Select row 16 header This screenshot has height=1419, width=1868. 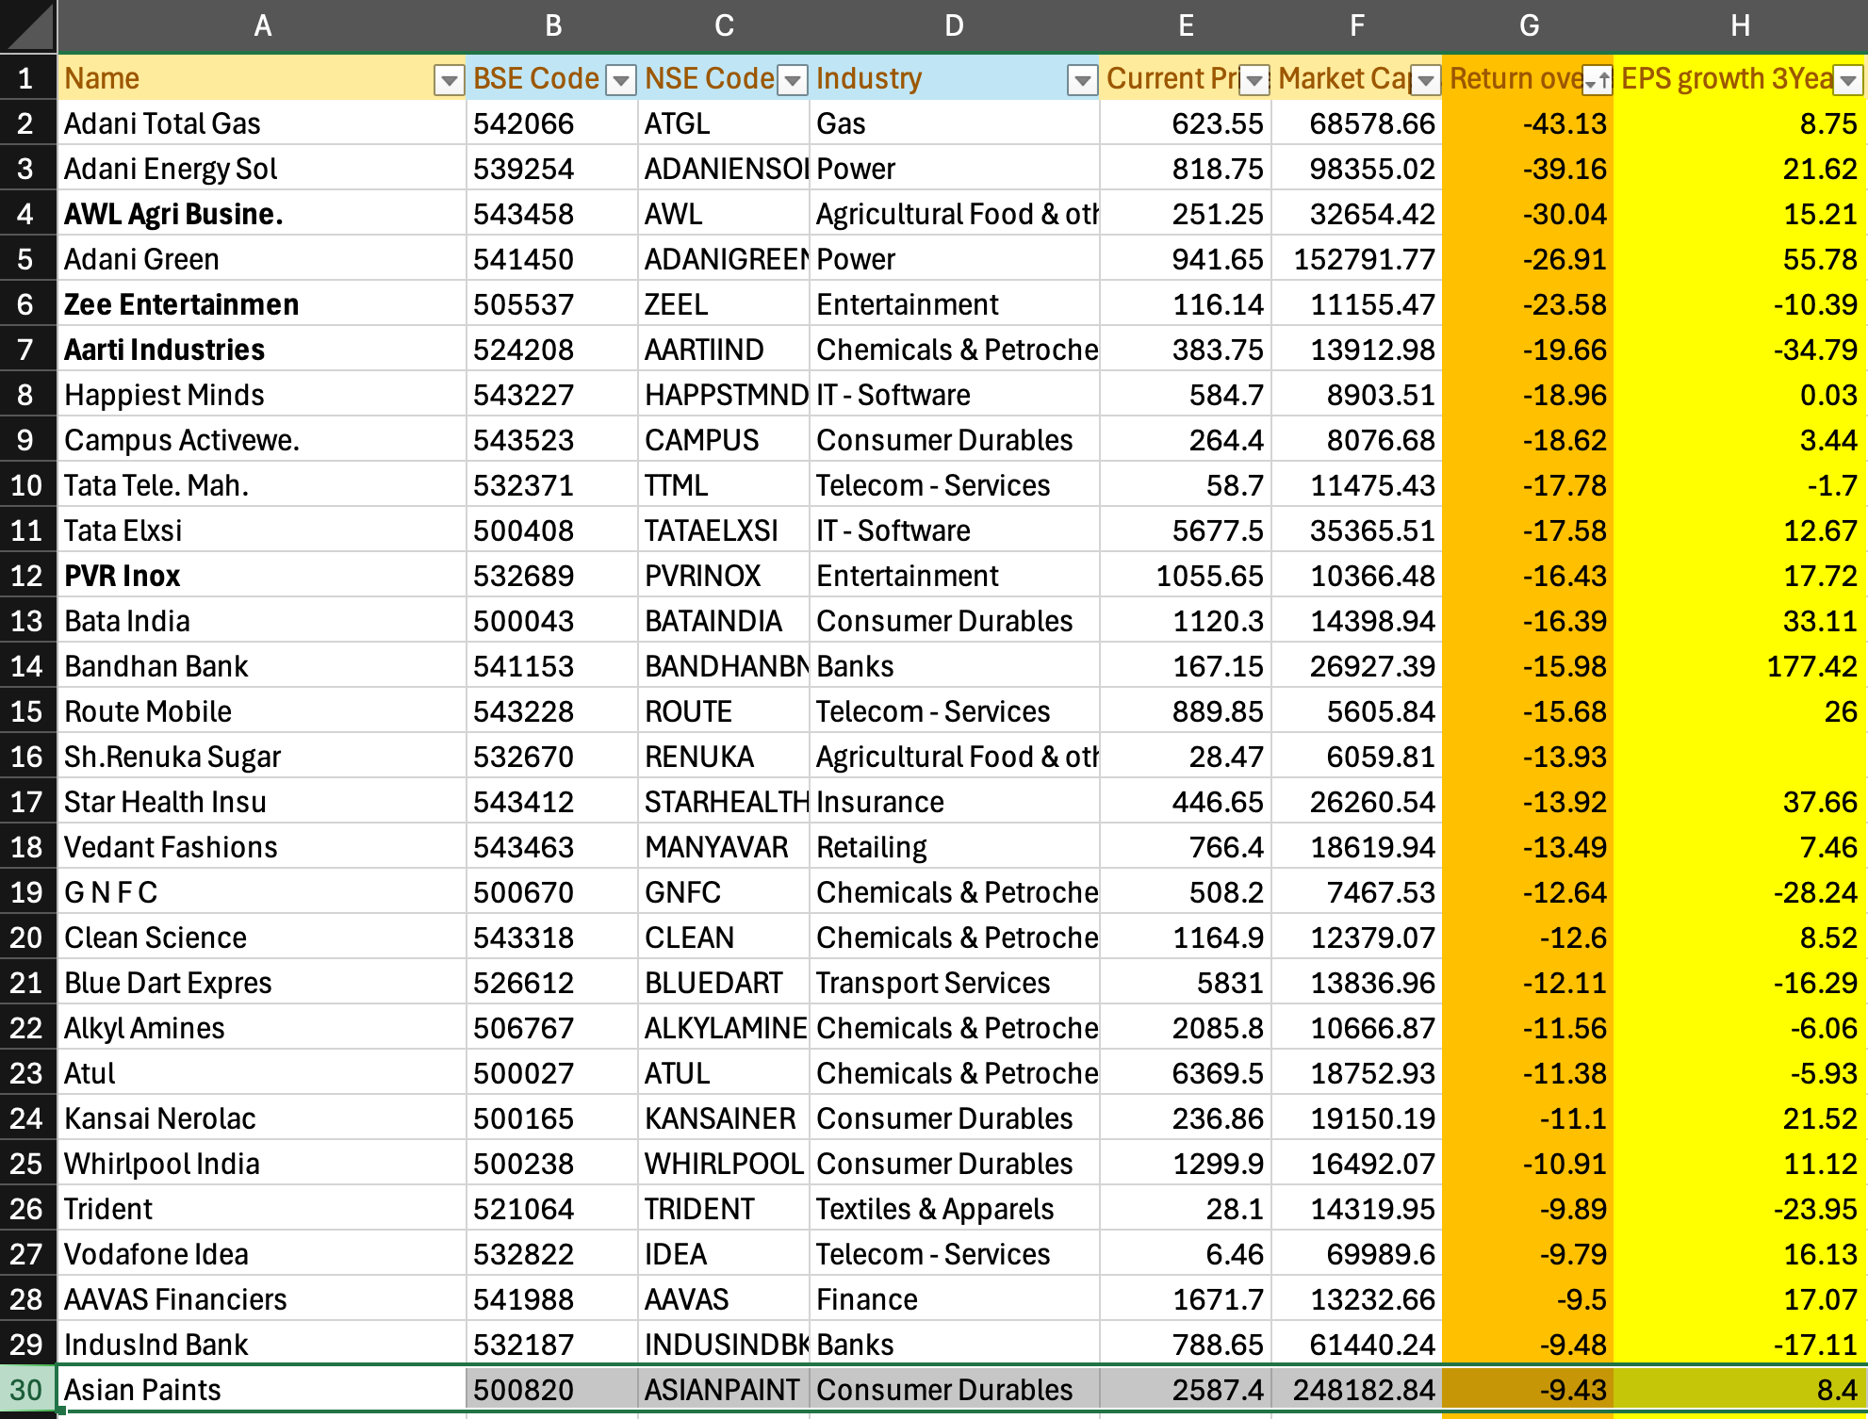coord(27,757)
